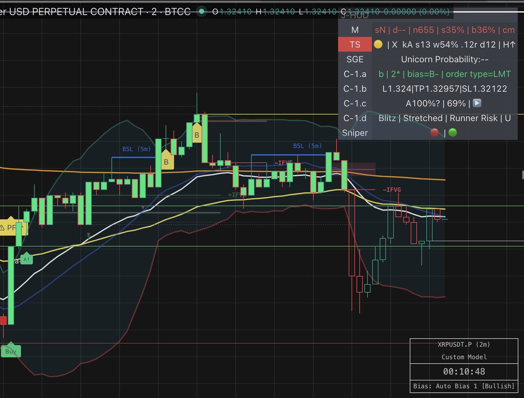Screen dimensions: 524x398
Task: Click the 00:10:48 countdown timer
Action: pos(464,372)
